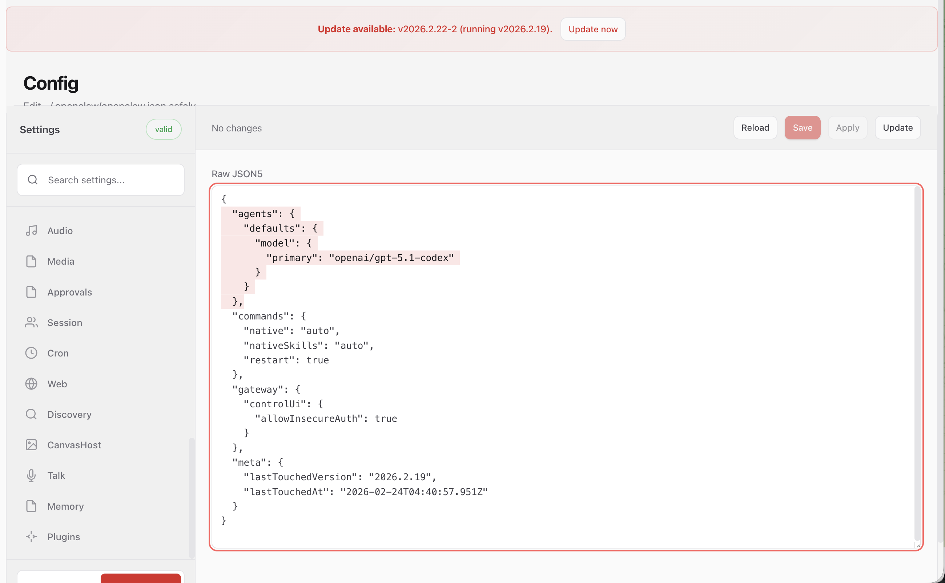The width and height of the screenshot is (945, 583).
Task: Open Cron via the clock icon
Action: tap(31, 353)
